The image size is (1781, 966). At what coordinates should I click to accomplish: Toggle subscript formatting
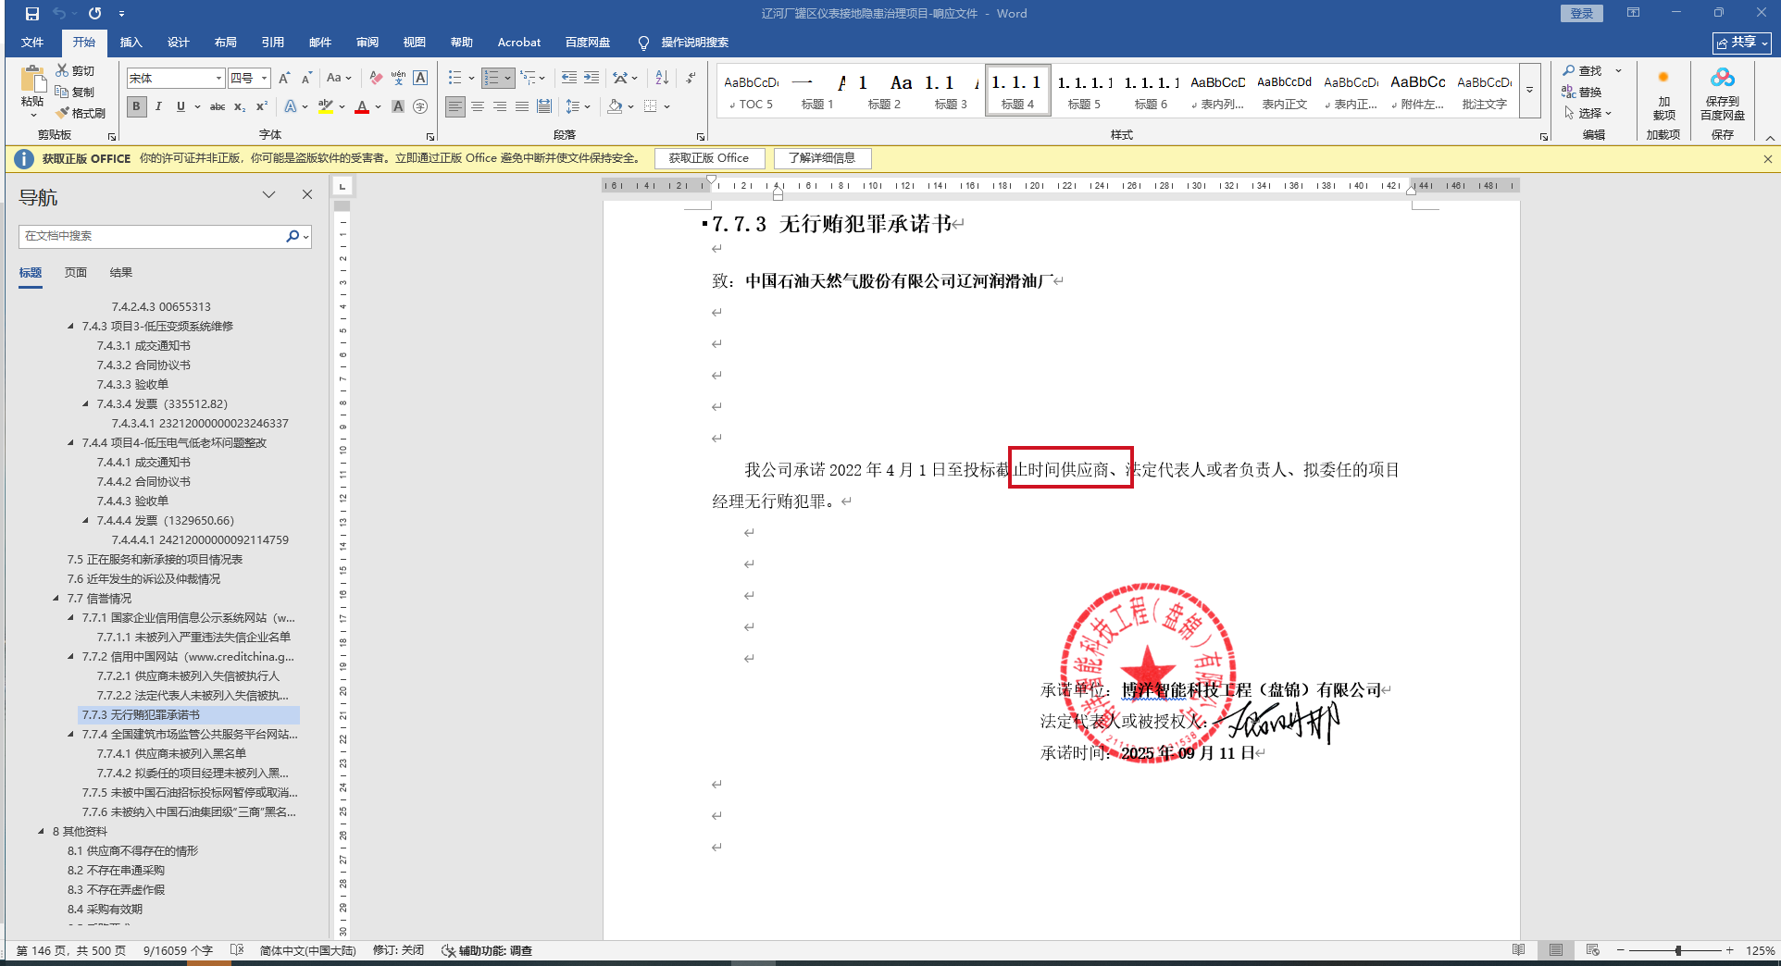(240, 106)
